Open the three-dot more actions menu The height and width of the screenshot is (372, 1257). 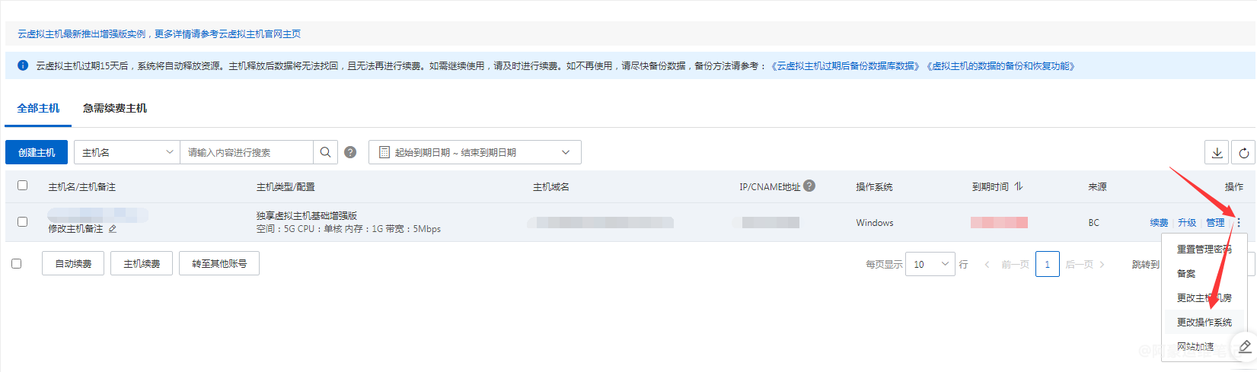(1239, 223)
